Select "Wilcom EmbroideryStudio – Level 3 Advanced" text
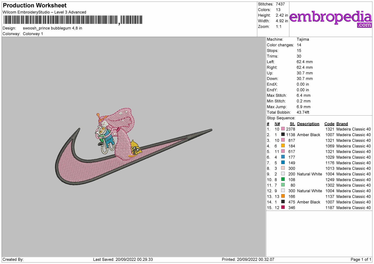This screenshot has width=374, height=264. (44, 12)
